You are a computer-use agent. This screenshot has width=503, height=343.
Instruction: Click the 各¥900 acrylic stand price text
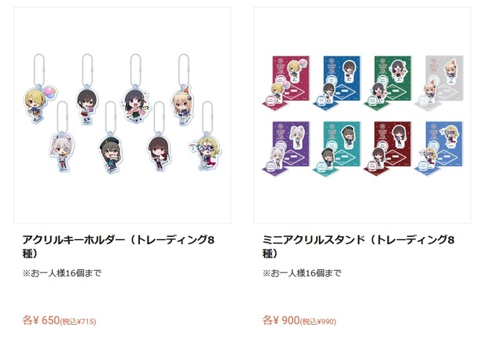click(299, 320)
